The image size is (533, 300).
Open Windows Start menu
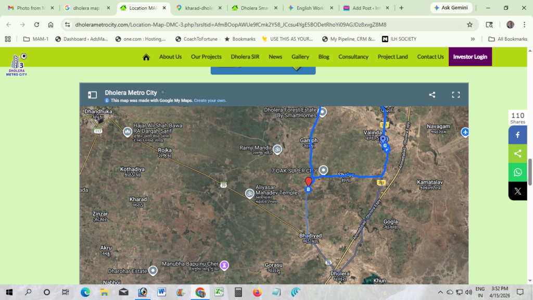tap(9, 292)
